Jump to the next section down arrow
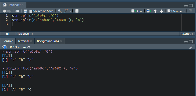196x96 pixels. point(162,11)
